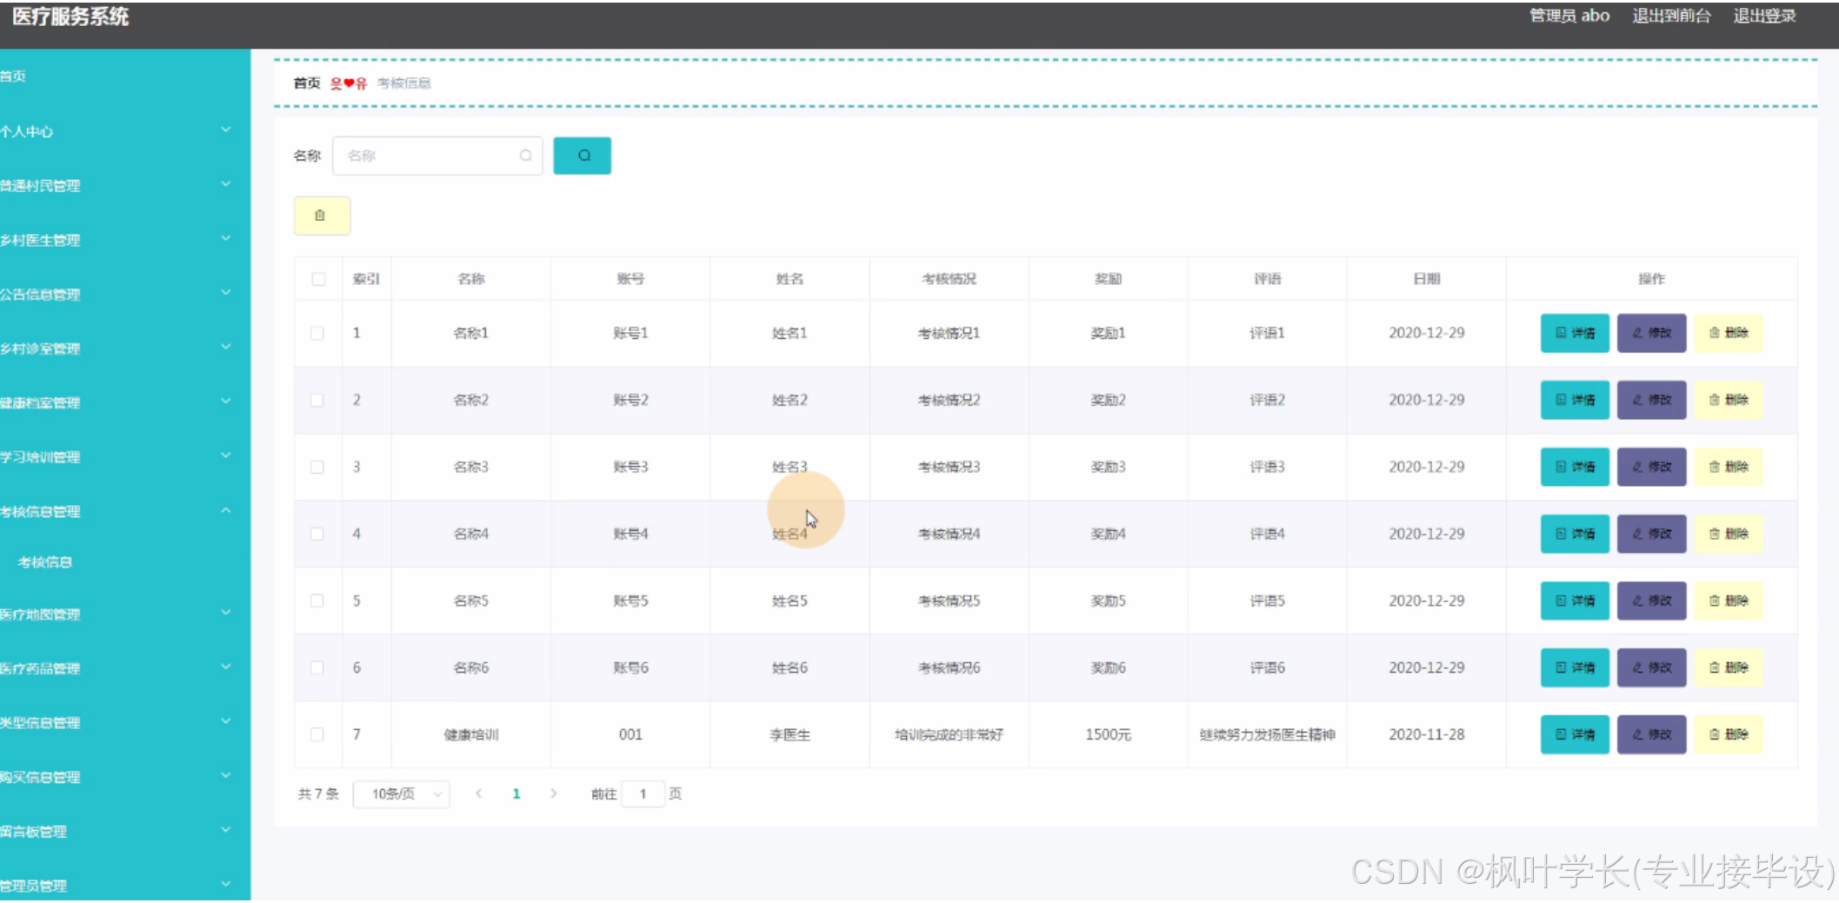Image resolution: width=1839 pixels, height=903 pixels.
Task: Open 购买信息管理 sidebar menu
Action: coord(125,777)
